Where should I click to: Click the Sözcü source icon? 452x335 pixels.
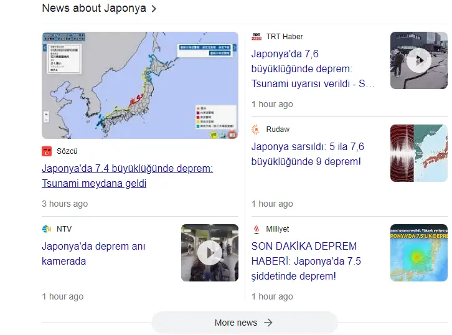click(x=47, y=151)
